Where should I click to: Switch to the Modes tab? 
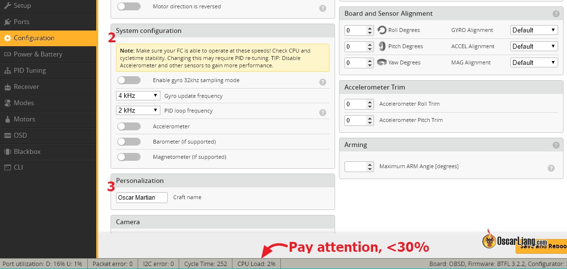coord(24,103)
